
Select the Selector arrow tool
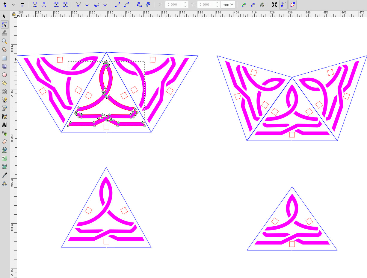pyautogui.click(x=4, y=16)
